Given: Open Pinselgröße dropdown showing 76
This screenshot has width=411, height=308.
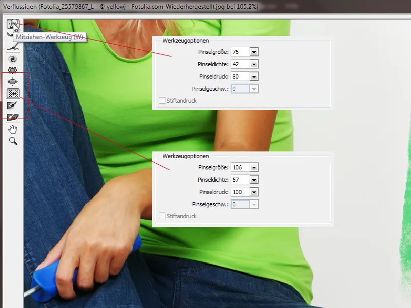Looking at the screenshot, I should point(254,52).
